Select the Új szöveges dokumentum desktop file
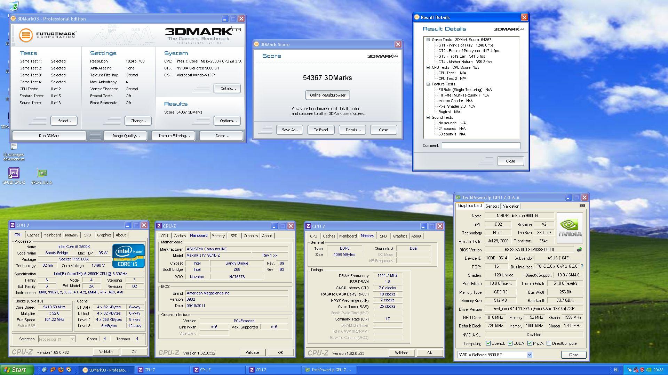Viewport: 668px width, 375px height. tap(14, 152)
